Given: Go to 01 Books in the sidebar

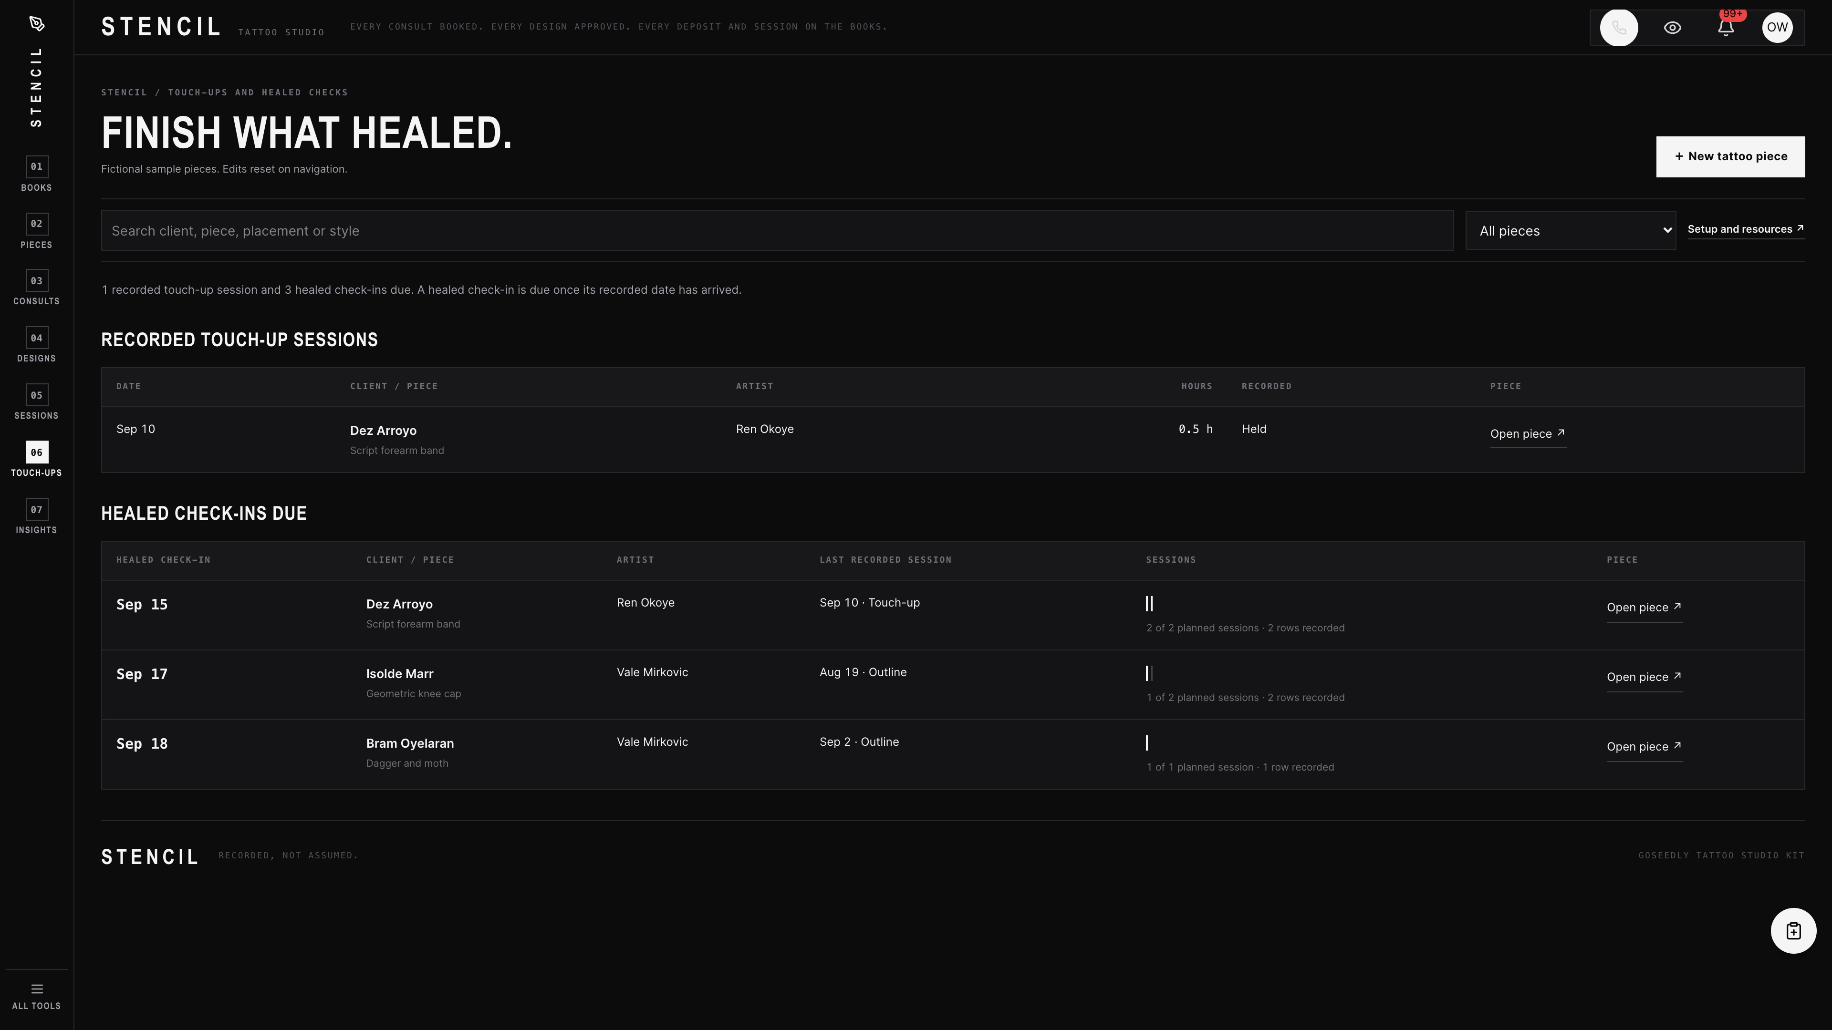Looking at the screenshot, I should [x=36, y=174].
